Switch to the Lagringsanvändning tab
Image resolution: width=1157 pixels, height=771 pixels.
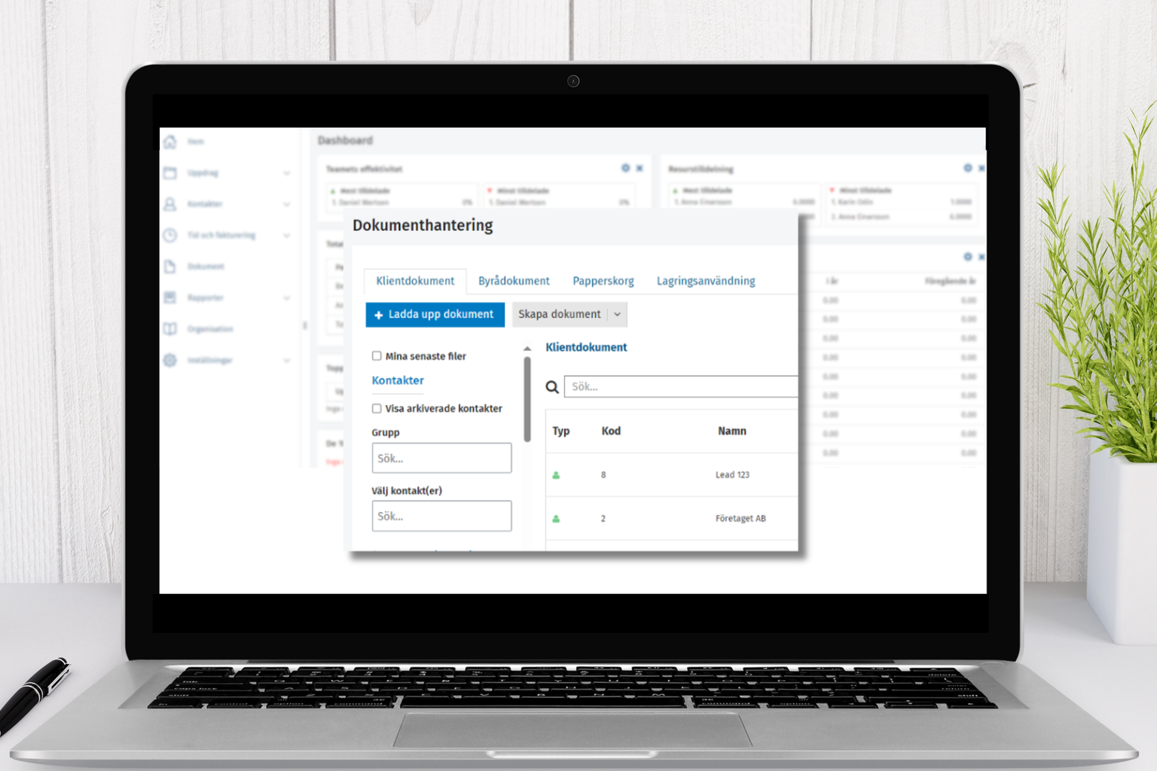point(705,281)
